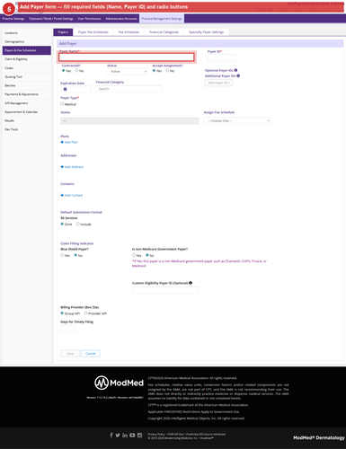The width and height of the screenshot is (346, 449).
Task: Set Accept Assignment to No
Action: point(167,71)
